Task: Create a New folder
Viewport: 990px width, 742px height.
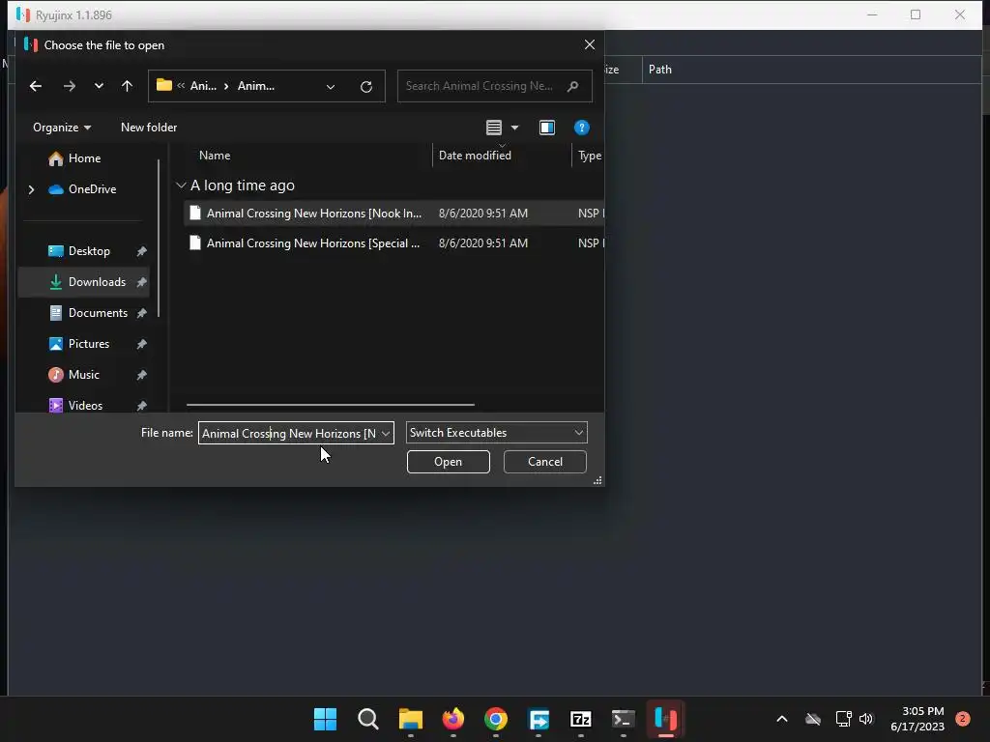Action: coord(149,128)
